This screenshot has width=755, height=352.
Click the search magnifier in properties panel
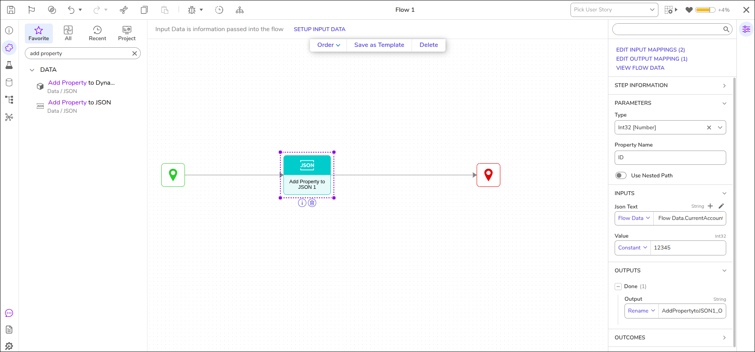[x=726, y=29]
